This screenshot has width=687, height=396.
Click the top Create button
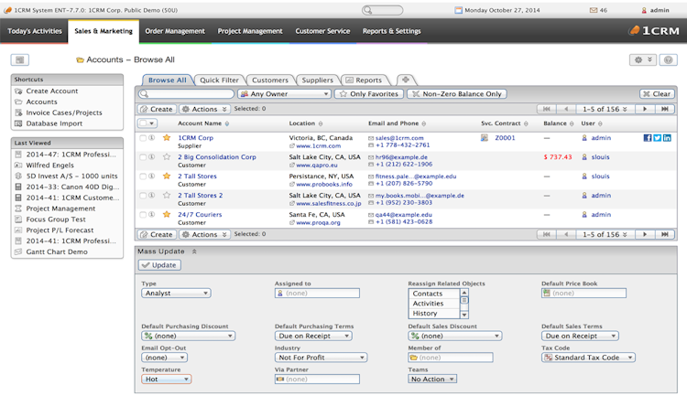(x=157, y=109)
